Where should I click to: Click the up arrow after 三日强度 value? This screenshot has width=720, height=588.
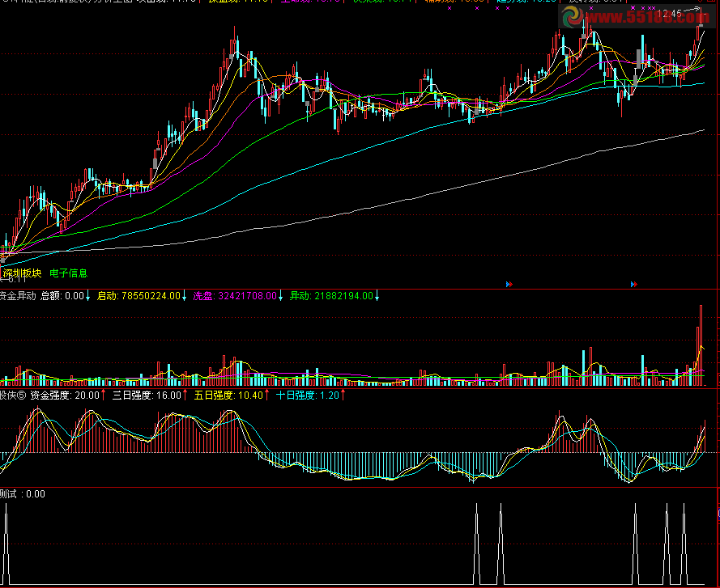[185, 396]
